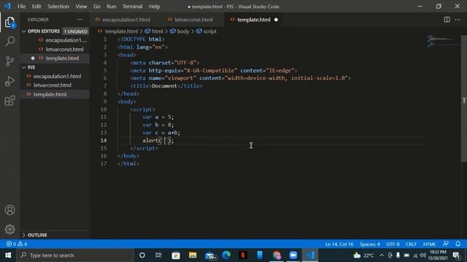The image size is (467, 262).
Task: Open Task View on taskbar
Action: (158, 255)
